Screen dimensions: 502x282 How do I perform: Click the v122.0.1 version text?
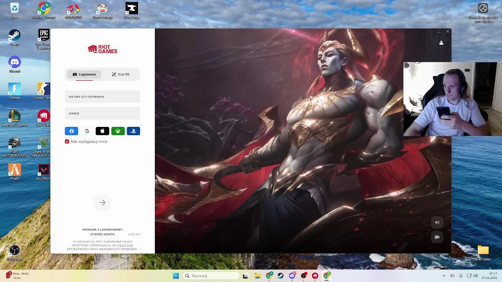(134, 234)
